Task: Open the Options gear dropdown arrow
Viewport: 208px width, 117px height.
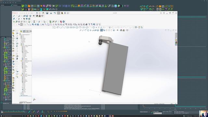Action: tap(70, 13)
